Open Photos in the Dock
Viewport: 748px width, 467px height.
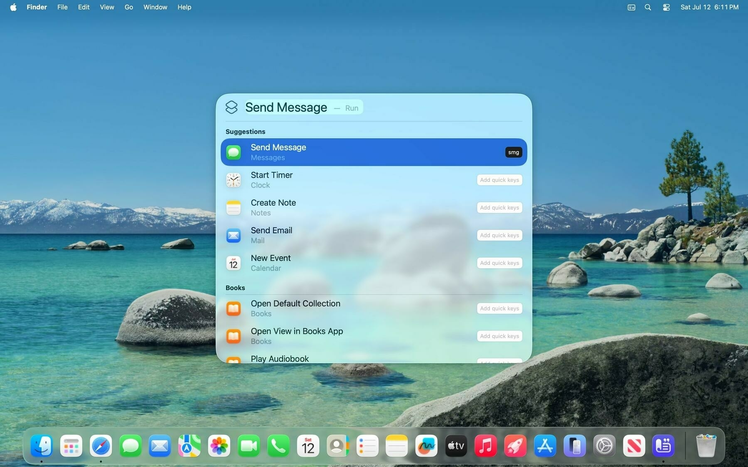(x=219, y=446)
